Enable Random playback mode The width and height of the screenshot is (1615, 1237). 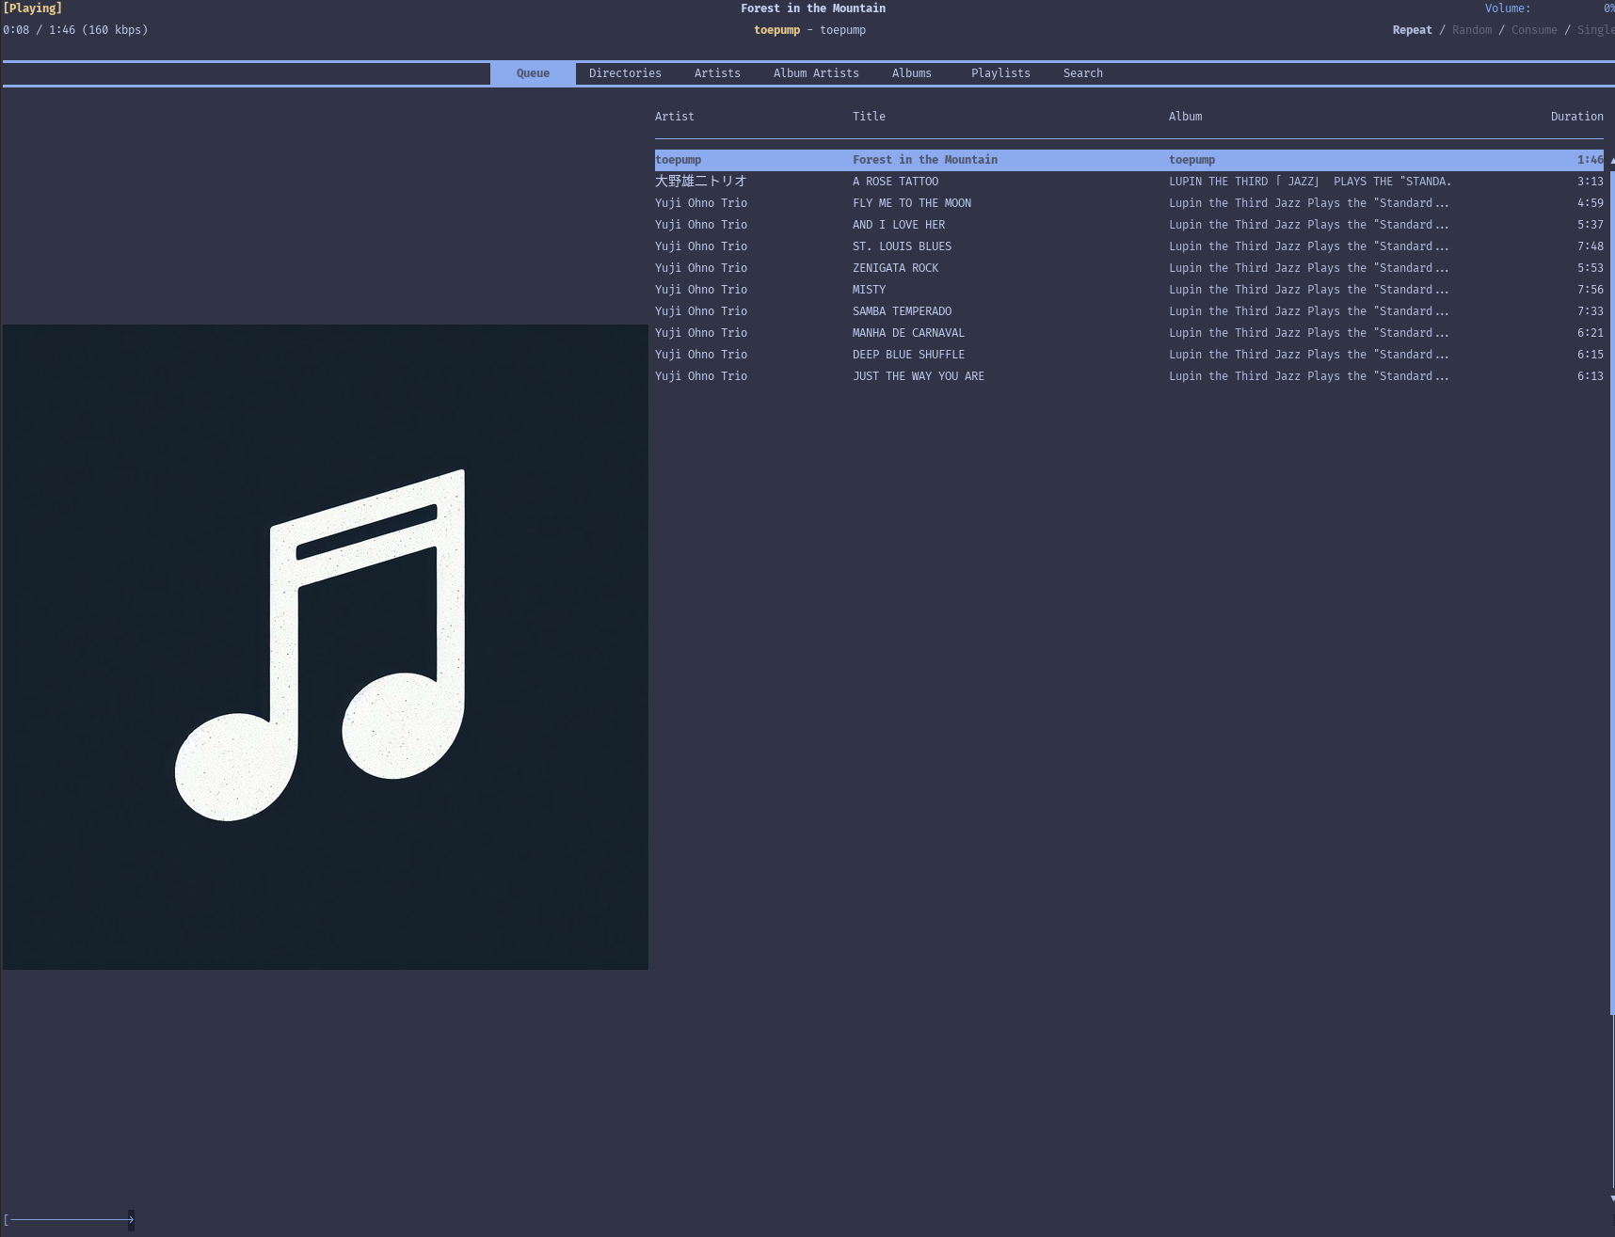point(1471,30)
